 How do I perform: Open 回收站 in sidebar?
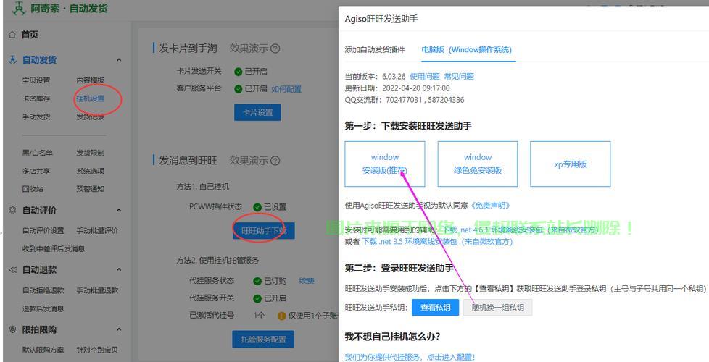tap(33, 189)
